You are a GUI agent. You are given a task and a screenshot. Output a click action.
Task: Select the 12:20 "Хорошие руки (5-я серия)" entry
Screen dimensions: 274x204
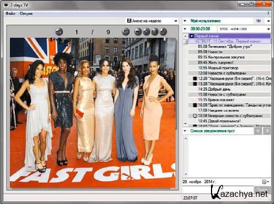coord(230,78)
